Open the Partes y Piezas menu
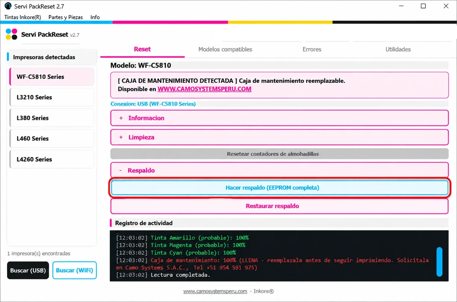This screenshot has height=302, width=457. coord(65,17)
